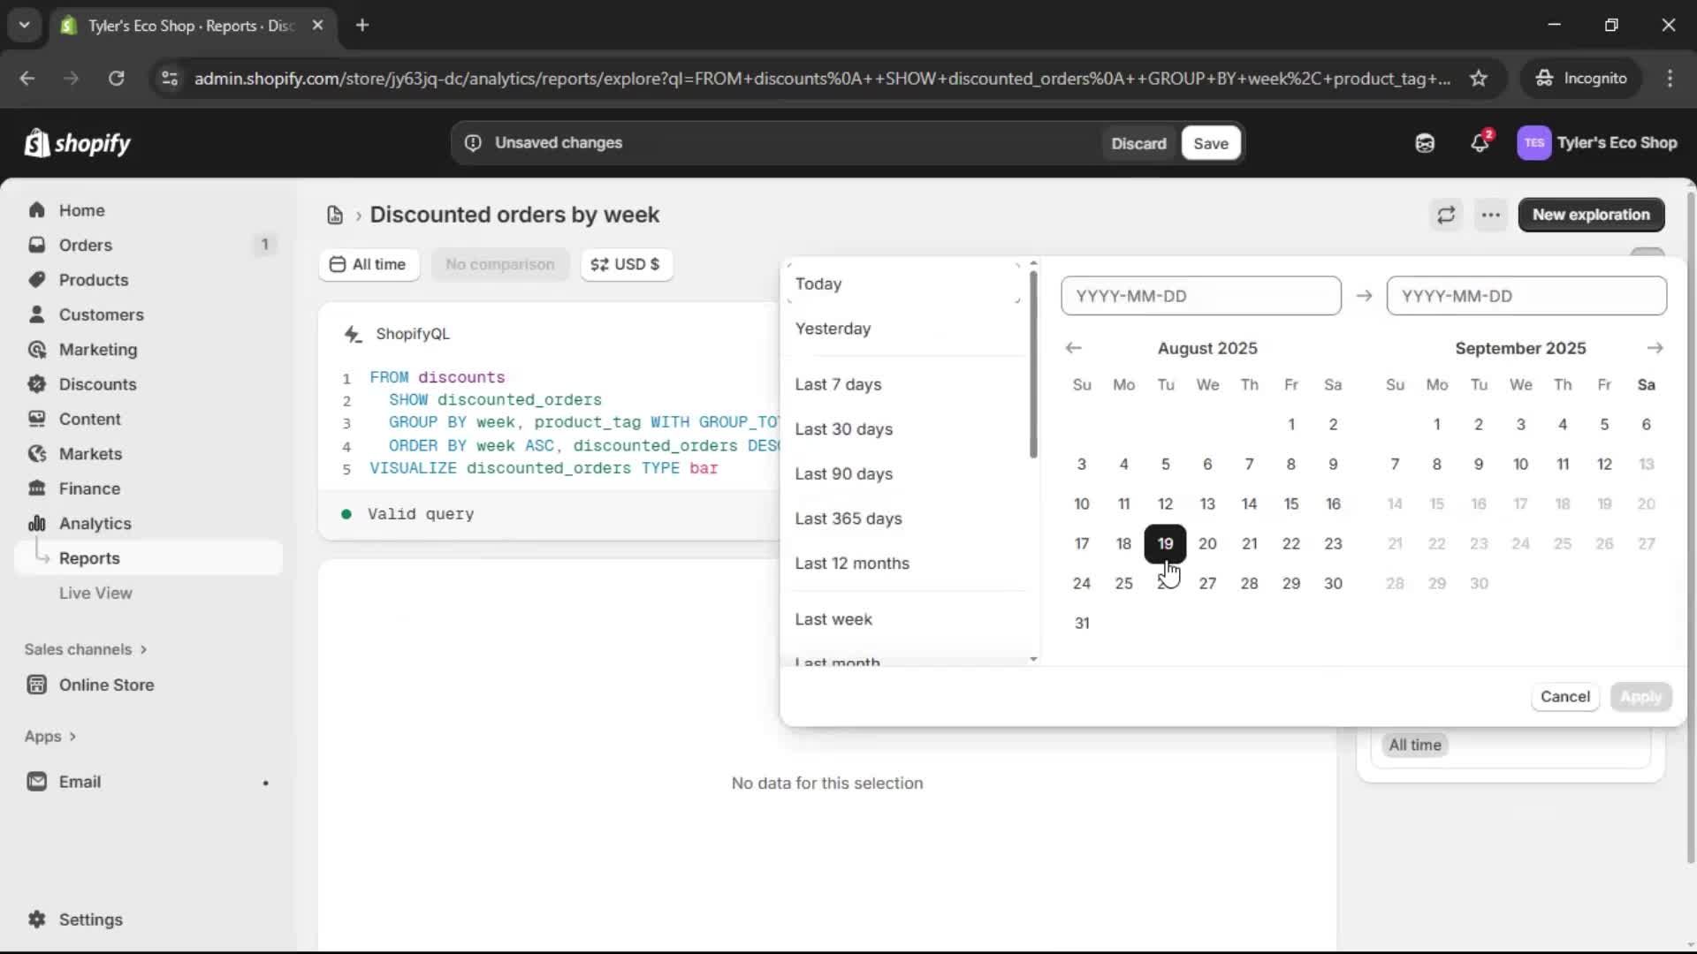Open the Products tag icon
1697x954 pixels.
[x=36, y=280]
